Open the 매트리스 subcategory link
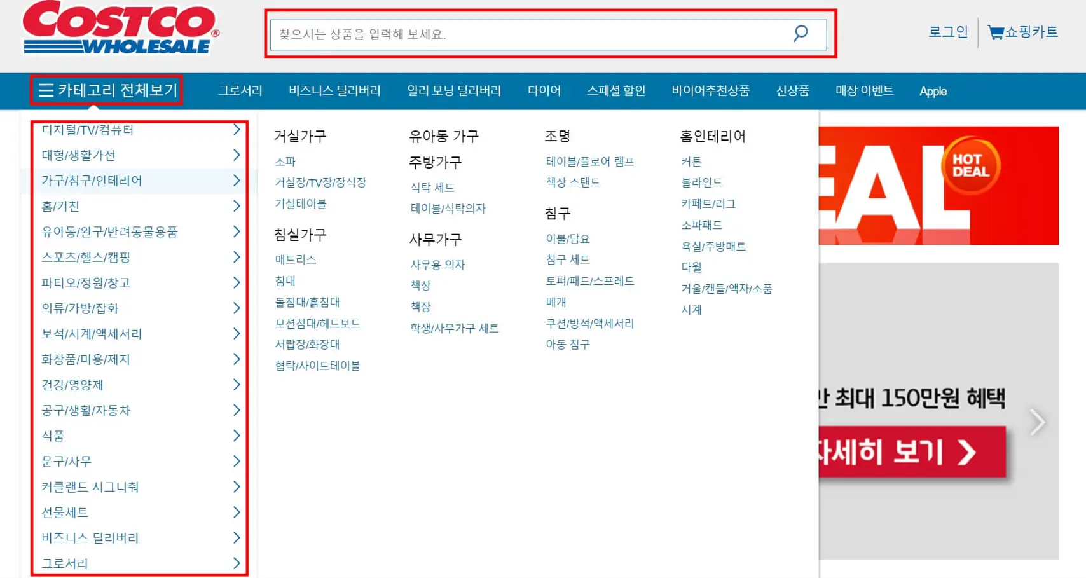Image resolution: width=1086 pixels, height=578 pixels. click(296, 259)
